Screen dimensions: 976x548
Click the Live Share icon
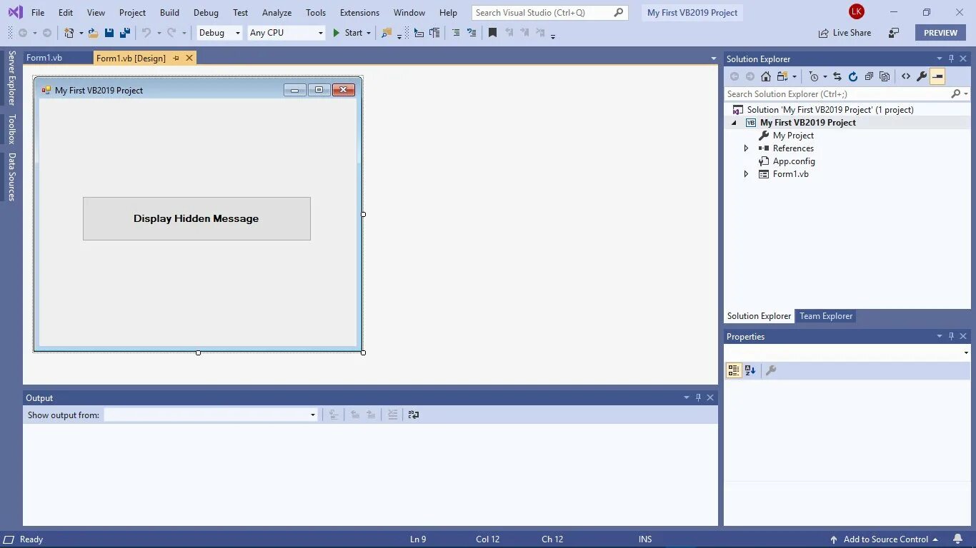pos(824,33)
